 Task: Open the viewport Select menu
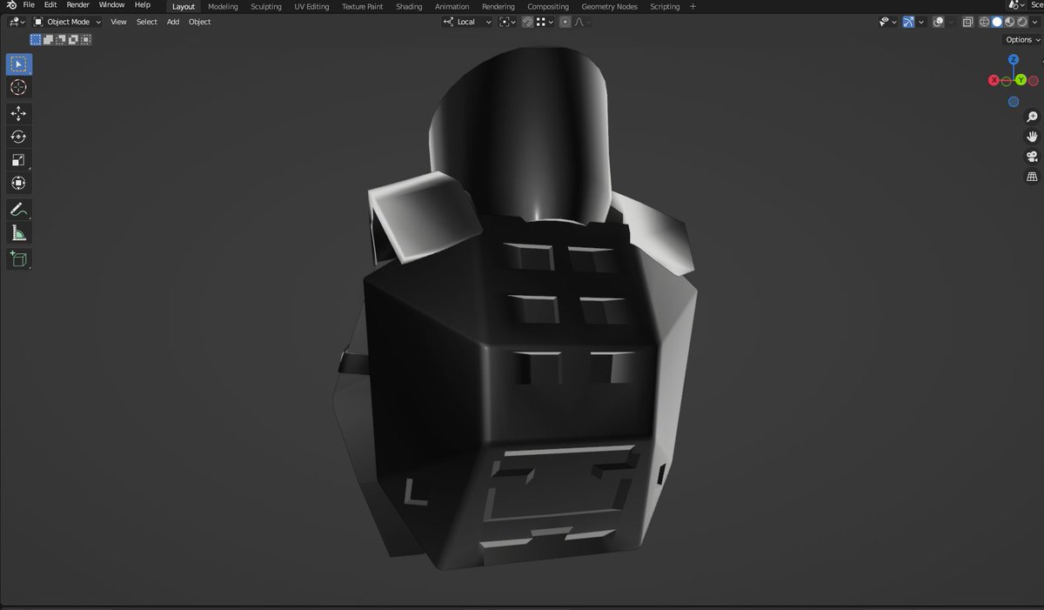(147, 22)
